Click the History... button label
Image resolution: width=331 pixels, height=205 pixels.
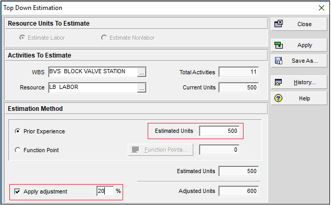tap(305, 82)
